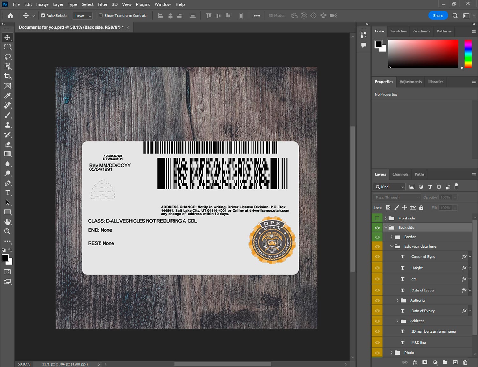Screen dimensions: 478x367
Task: Click the Share button
Action: pyautogui.click(x=438, y=16)
